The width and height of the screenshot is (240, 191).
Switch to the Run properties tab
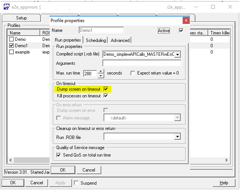(x=68, y=40)
